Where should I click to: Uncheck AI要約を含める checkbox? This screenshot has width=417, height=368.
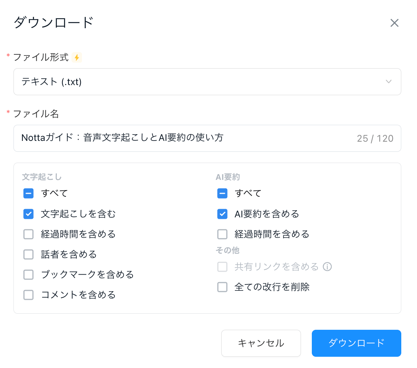point(222,214)
